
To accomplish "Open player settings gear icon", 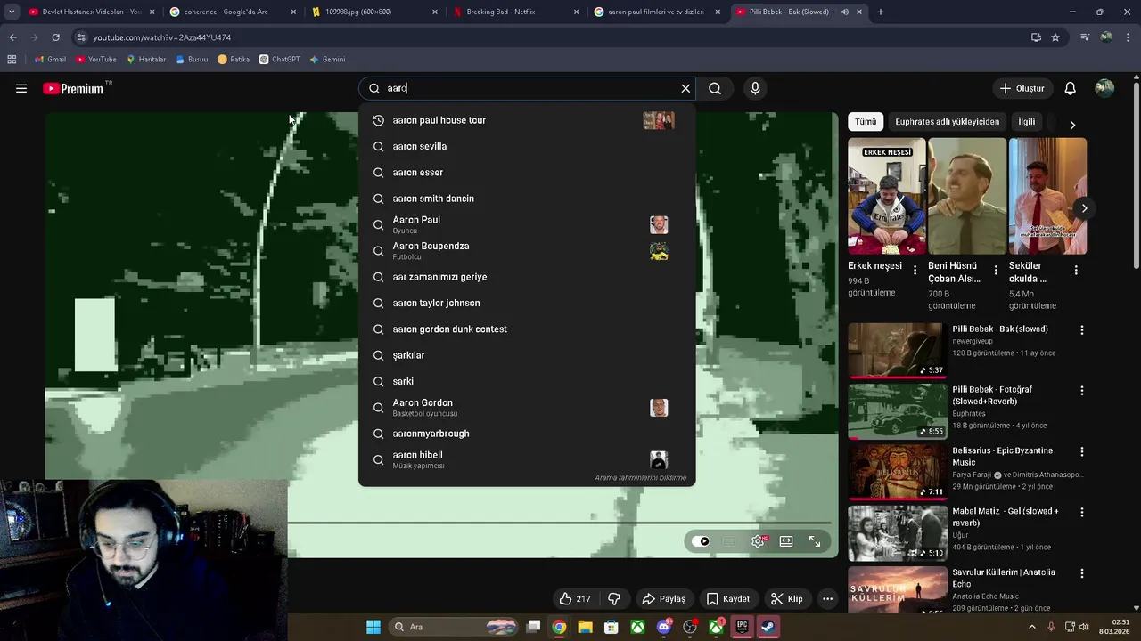I will pos(758,541).
